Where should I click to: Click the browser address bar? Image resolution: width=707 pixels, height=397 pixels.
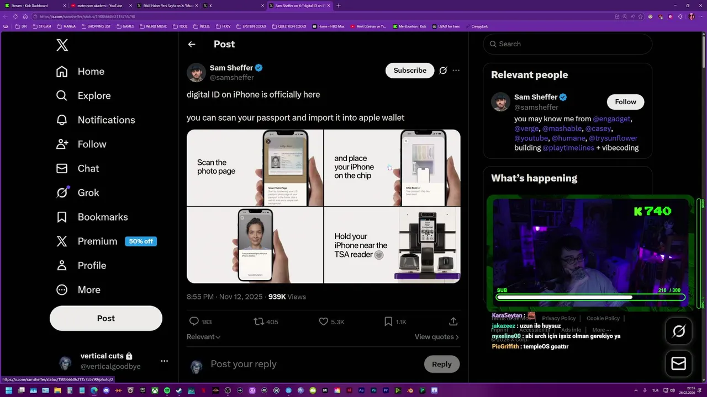point(320,17)
